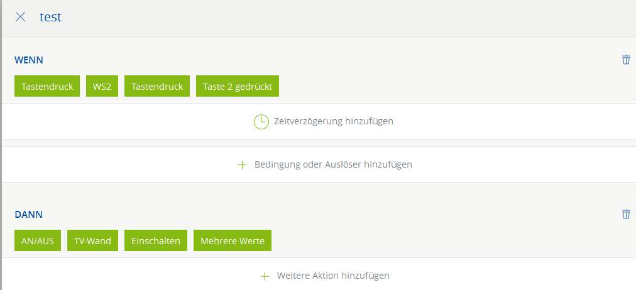The width and height of the screenshot is (636, 290).
Task: Click Weitere Aktion hinzufügen link
Action: pos(333,276)
